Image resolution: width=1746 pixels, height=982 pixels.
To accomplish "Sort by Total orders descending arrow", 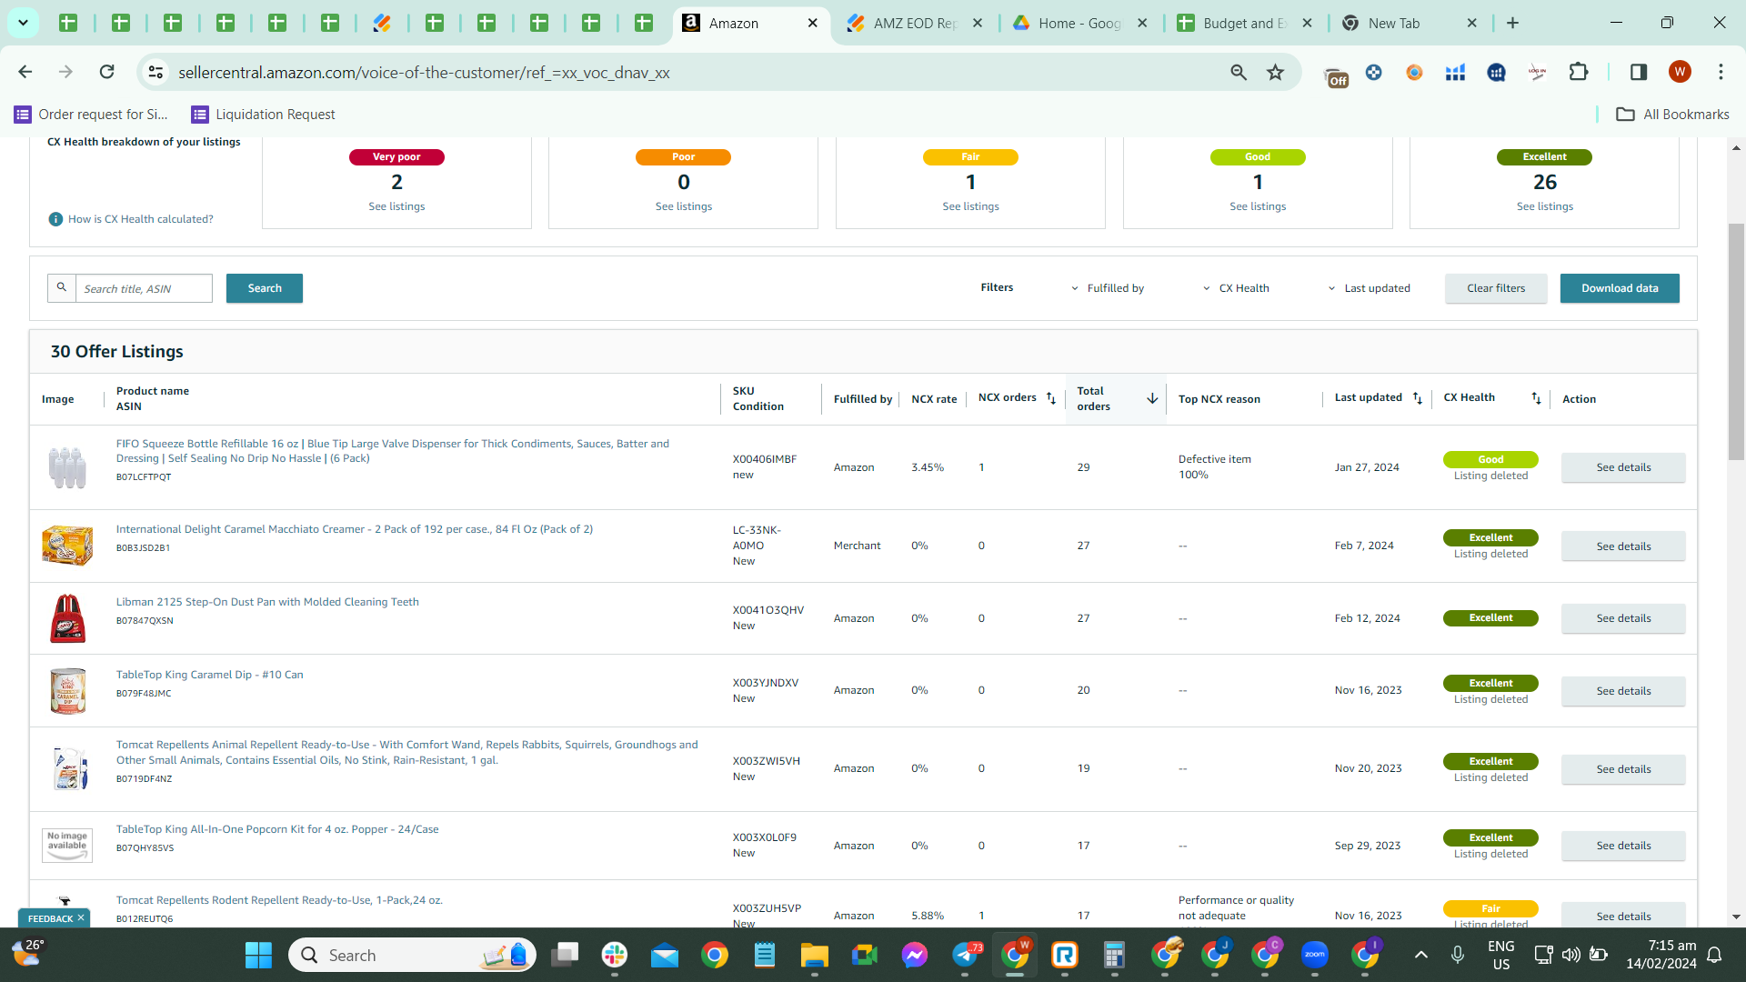I will click(x=1152, y=399).
